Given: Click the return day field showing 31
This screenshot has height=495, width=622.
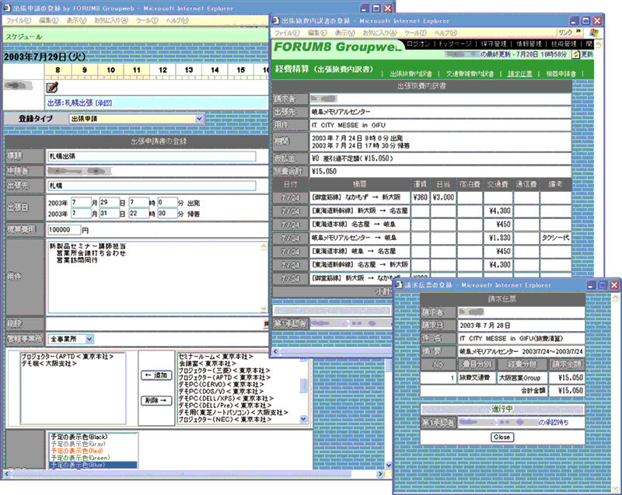Looking at the screenshot, I should [x=109, y=213].
